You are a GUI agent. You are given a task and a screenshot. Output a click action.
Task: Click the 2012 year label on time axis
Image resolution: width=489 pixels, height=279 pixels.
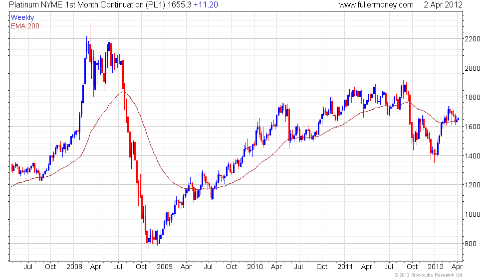click(x=435, y=267)
